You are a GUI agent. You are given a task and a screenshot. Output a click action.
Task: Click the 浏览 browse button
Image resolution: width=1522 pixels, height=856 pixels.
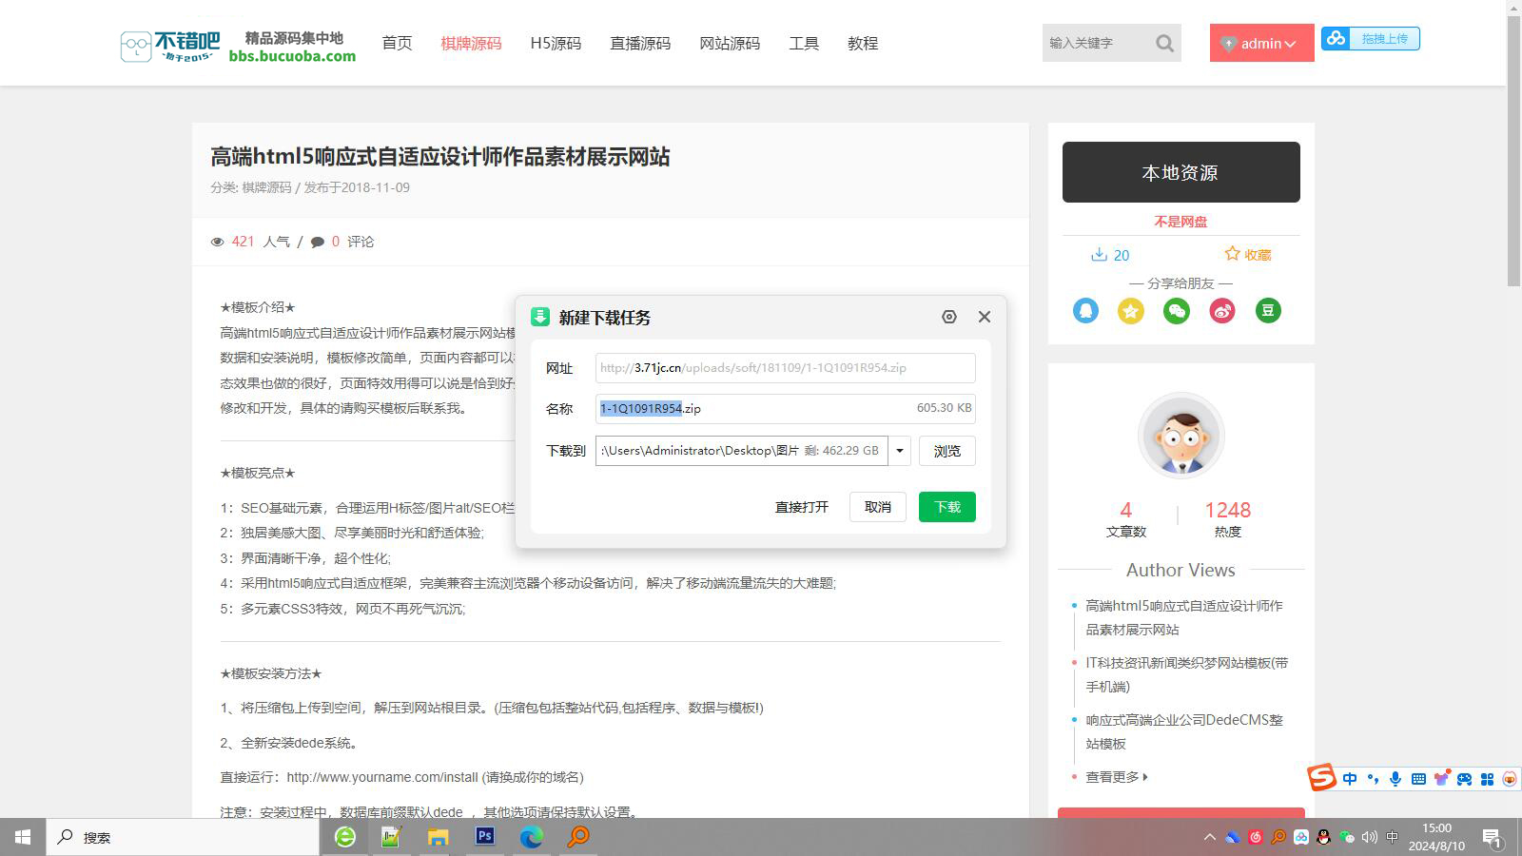coord(946,451)
